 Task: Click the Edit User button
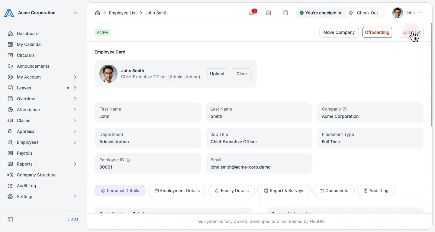coord(411,32)
